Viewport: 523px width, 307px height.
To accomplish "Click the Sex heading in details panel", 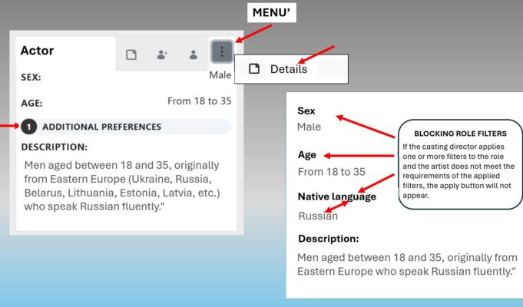I will [306, 111].
